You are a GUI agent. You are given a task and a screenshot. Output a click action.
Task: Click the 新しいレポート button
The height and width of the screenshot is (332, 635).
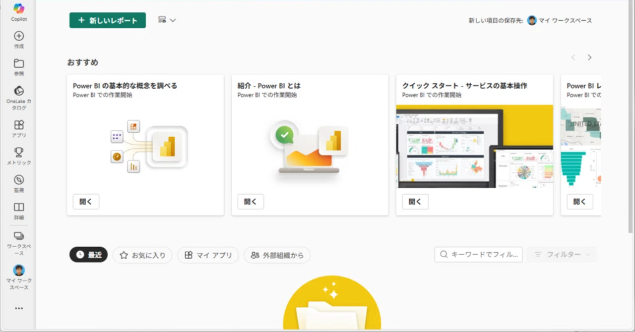tap(108, 20)
